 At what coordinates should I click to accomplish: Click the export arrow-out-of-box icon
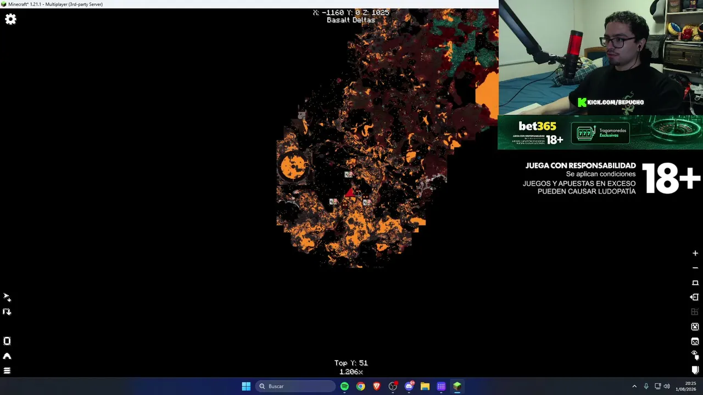coord(695,297)
